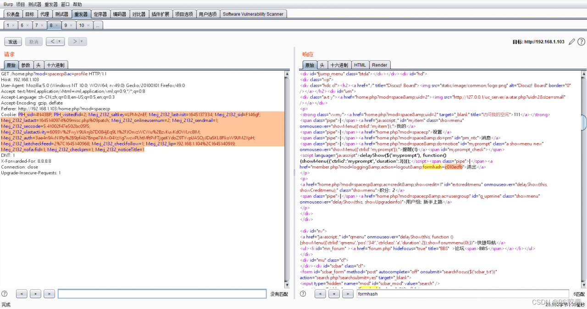Image resolution: width=587 pixels, height=309 pixels.
Task: Click the 取消 button
Action: [x=33, y=42]
